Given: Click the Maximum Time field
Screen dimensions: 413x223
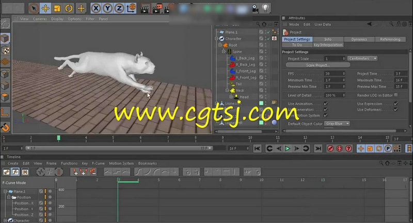Looking at the screenshot, I should pos(400,80).
